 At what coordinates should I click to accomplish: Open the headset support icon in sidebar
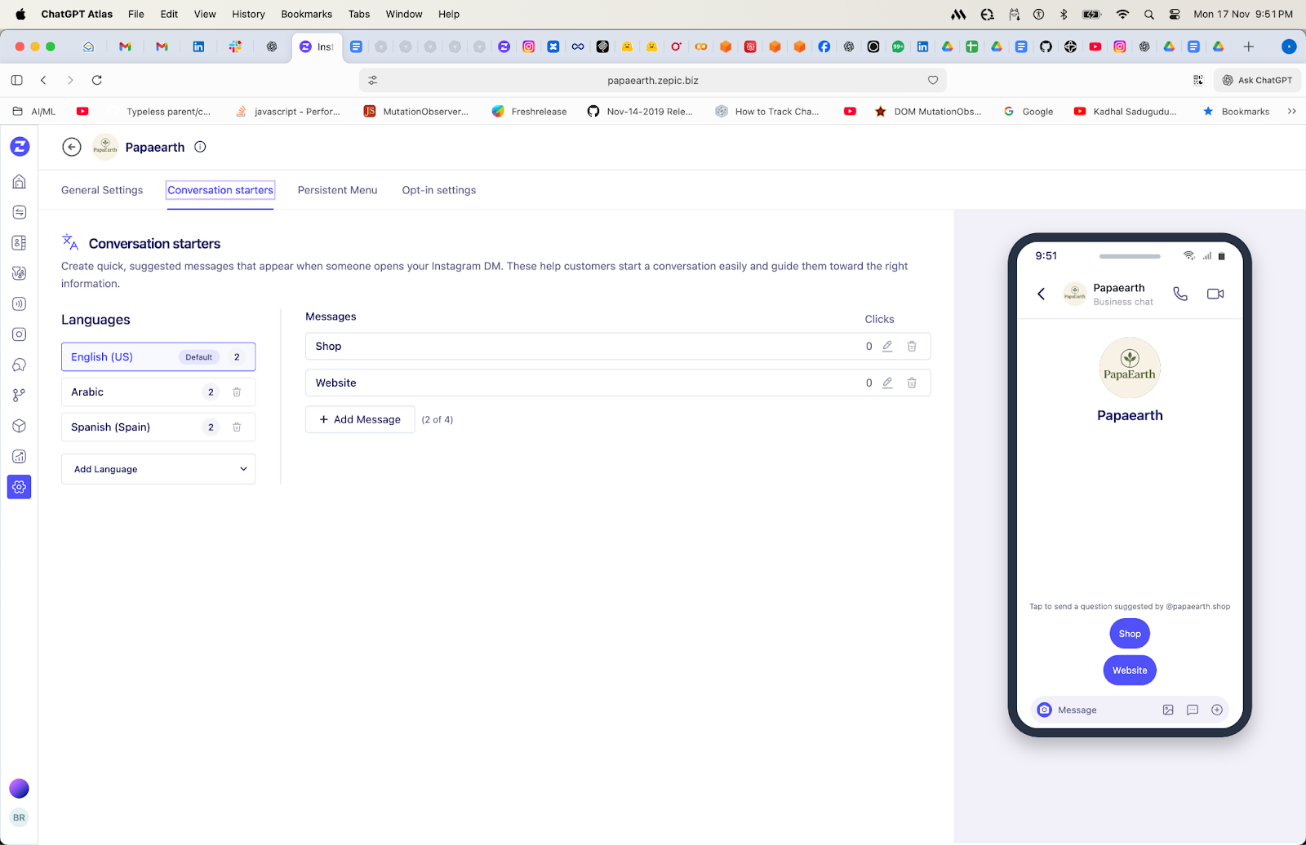20,365
